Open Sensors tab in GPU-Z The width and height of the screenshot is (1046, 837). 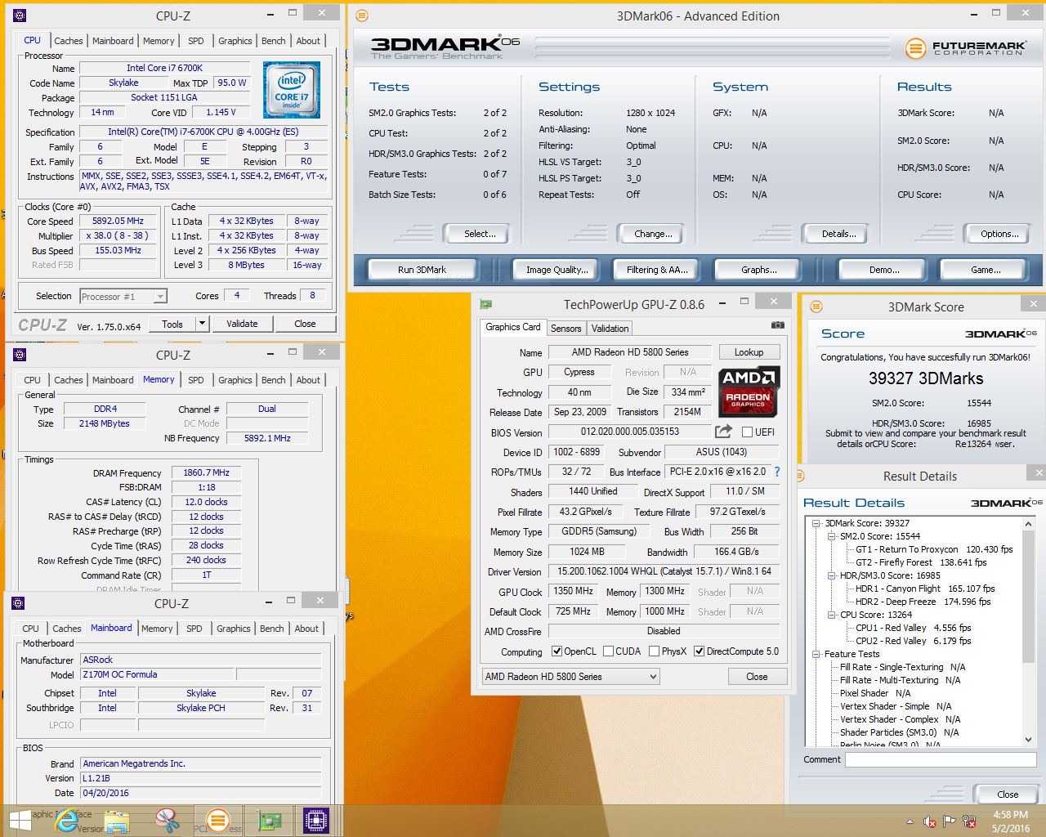tap(565, 328)
